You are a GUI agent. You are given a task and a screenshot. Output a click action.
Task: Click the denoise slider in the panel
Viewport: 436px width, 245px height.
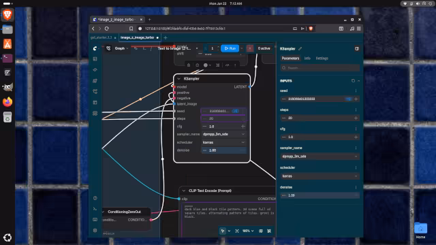point(320,195)
